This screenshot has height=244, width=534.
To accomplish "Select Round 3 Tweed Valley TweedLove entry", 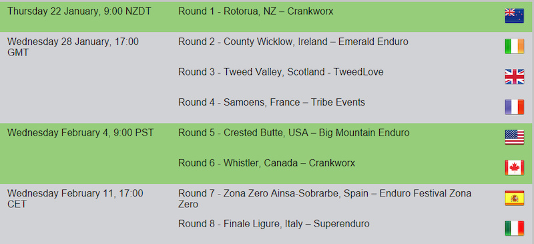I will click(281, 72).
